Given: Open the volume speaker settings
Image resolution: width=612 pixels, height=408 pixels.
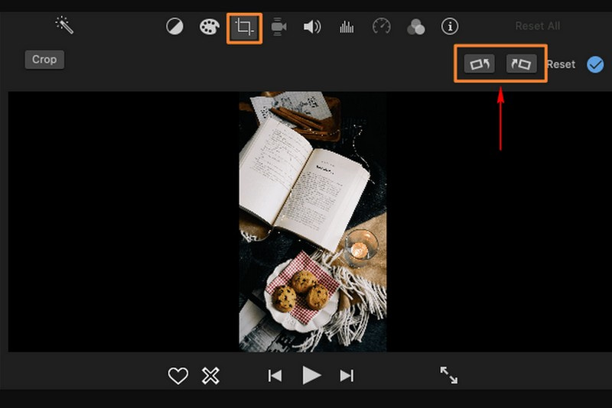Looking at the screenshot, I should point(312,27).
